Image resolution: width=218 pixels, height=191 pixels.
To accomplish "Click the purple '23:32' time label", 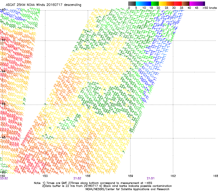I will (4, 178).
